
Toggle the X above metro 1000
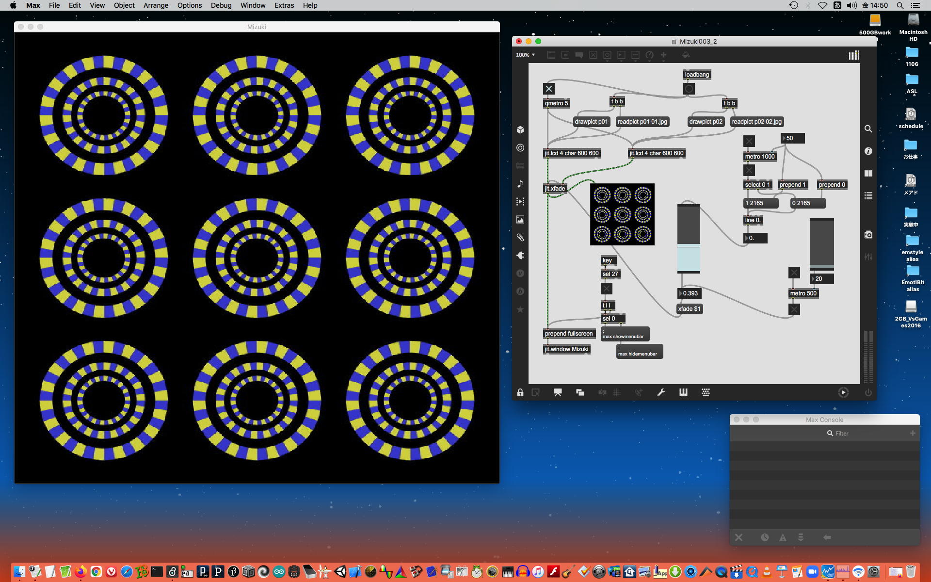(x=749, y=141)
